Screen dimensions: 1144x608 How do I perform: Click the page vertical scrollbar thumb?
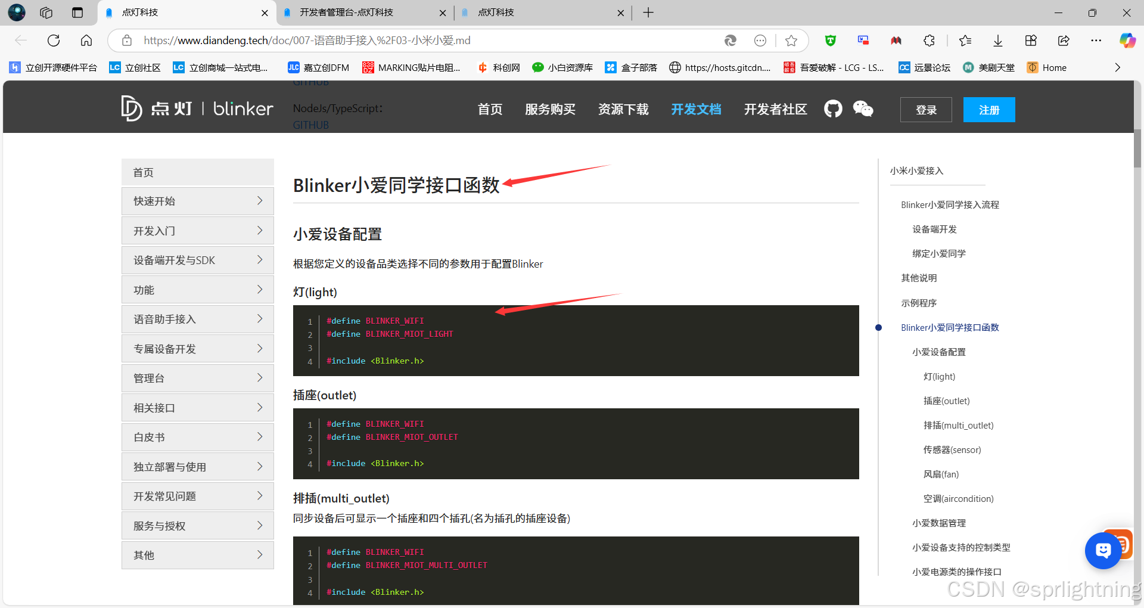1137,148
